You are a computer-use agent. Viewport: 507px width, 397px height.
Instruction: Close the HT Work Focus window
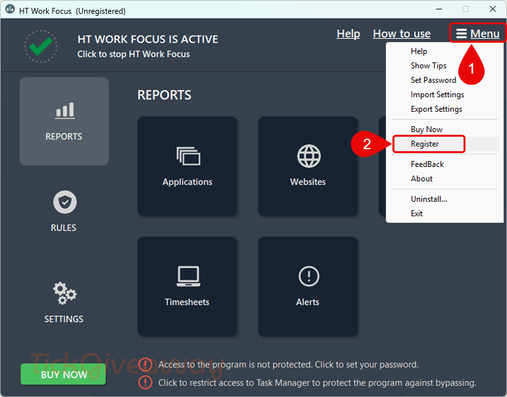pyautogui.click(x=493, y=9)
